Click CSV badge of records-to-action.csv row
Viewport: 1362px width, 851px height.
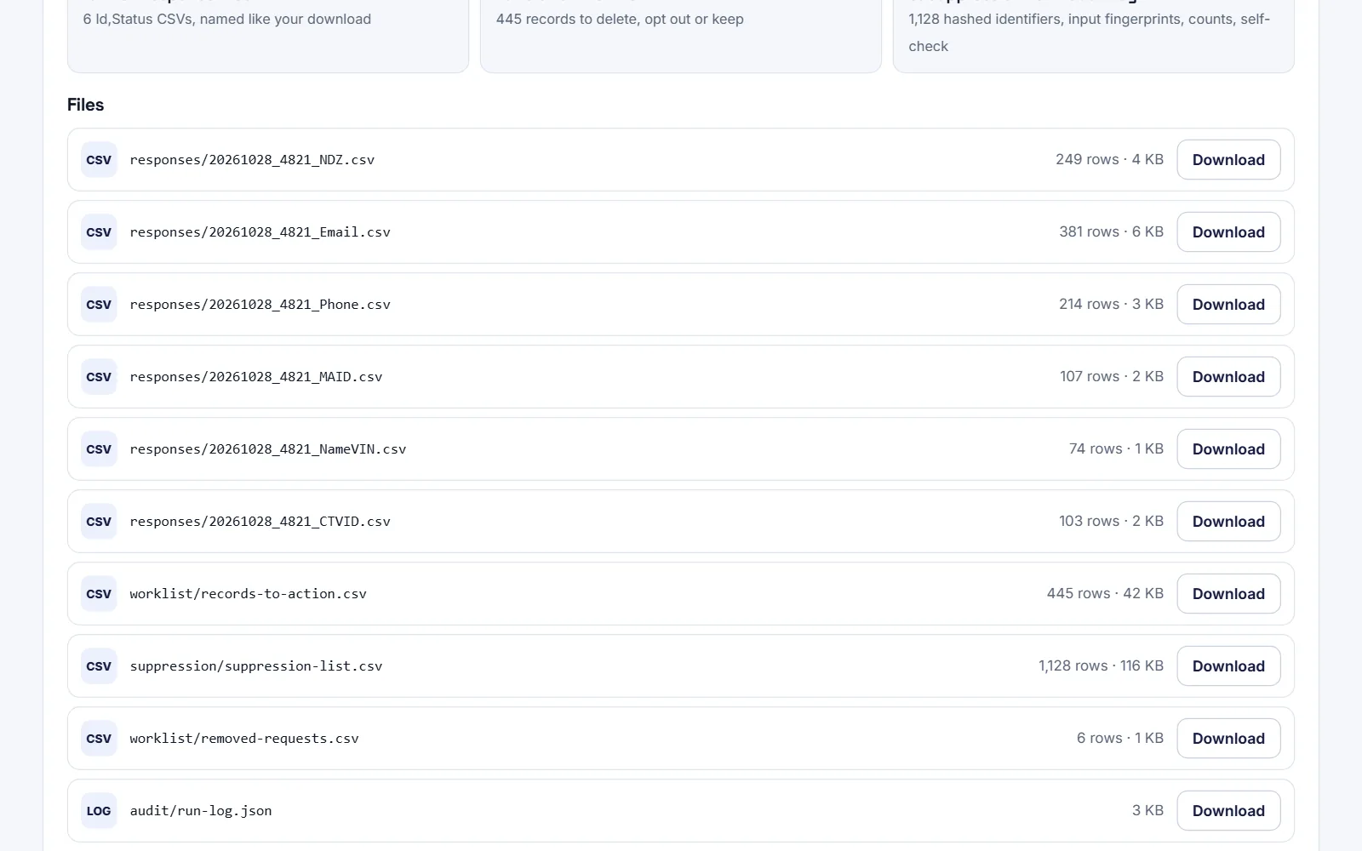pos(99,594)
